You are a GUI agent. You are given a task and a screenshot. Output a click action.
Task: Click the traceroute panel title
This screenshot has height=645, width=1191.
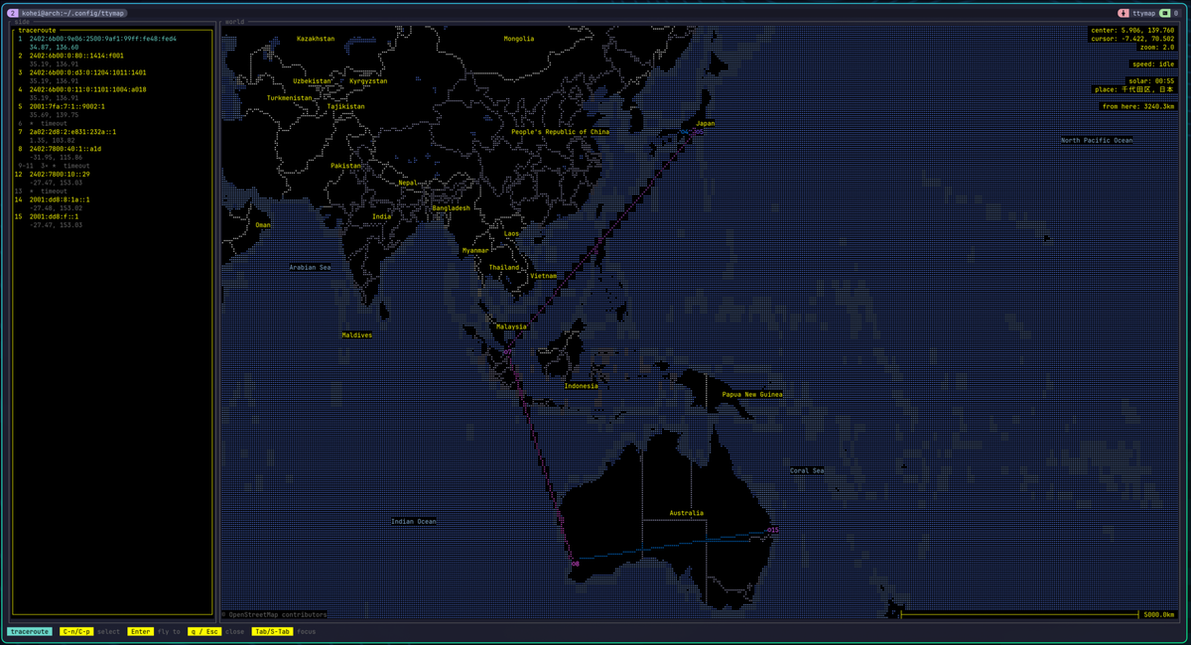coord(38,31)
